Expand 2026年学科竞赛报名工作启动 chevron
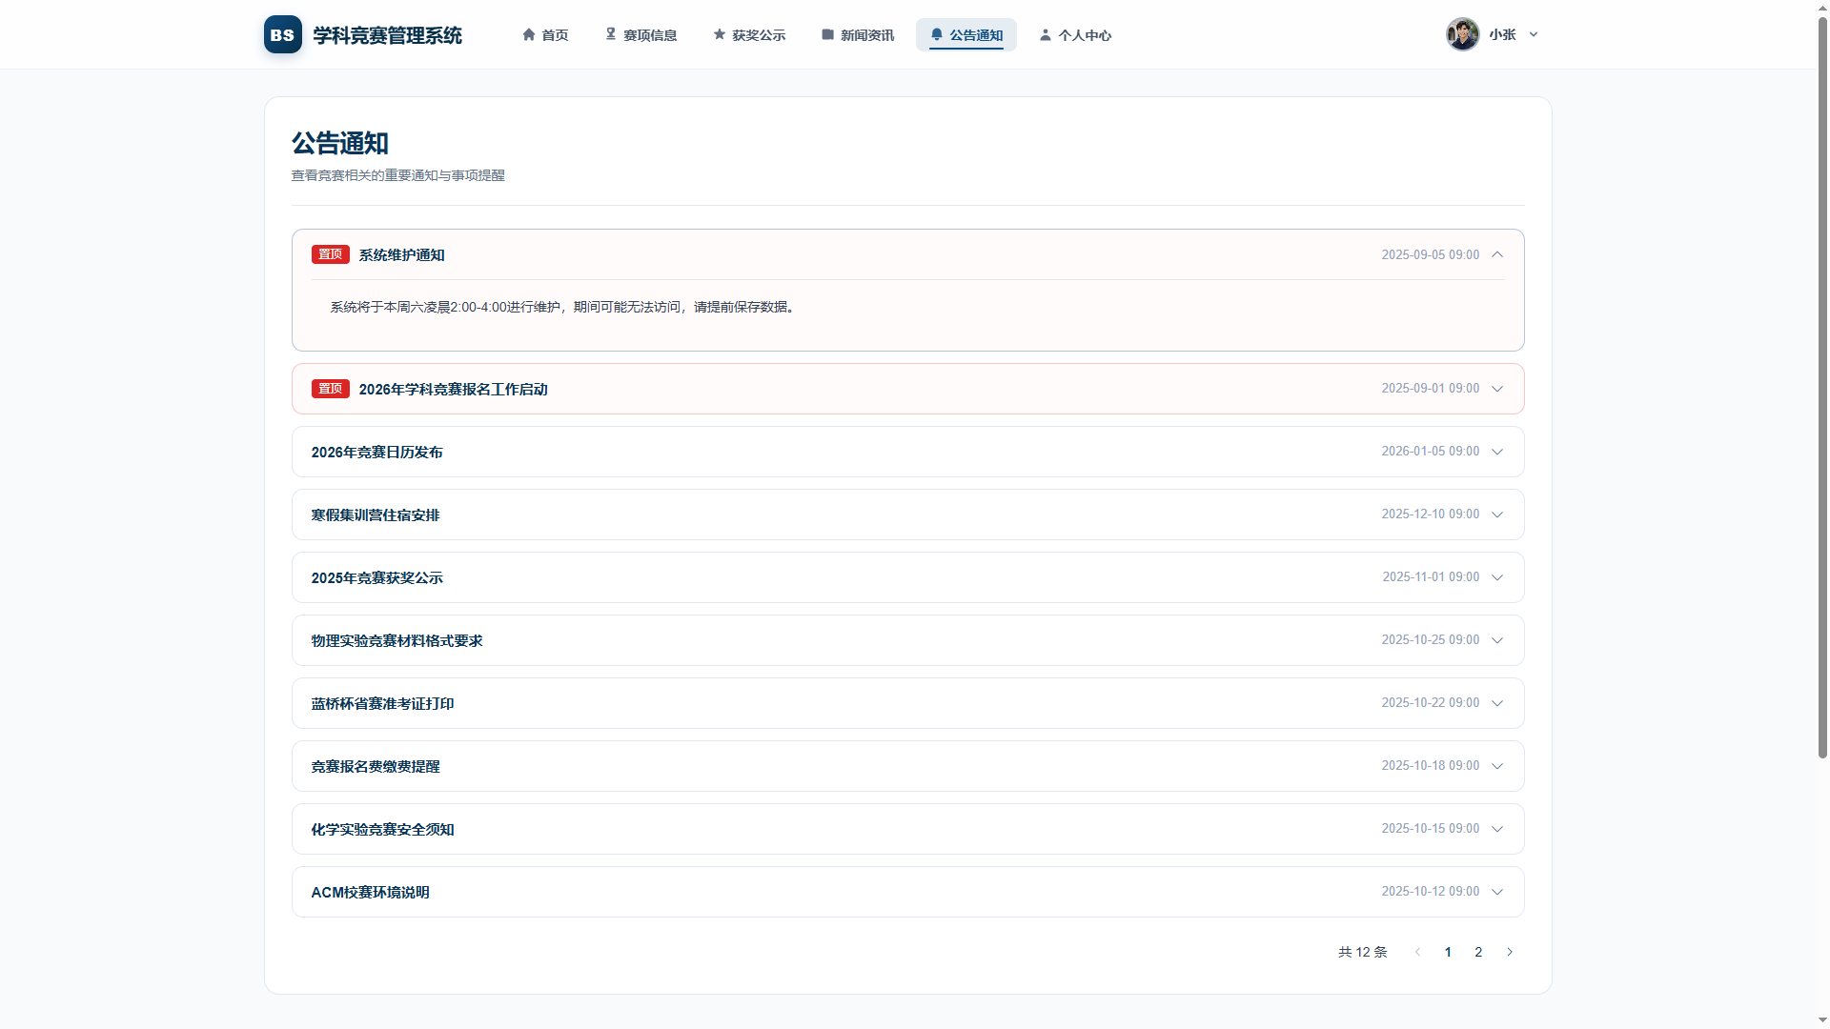1830x1029 pixels. (1497, 389)
